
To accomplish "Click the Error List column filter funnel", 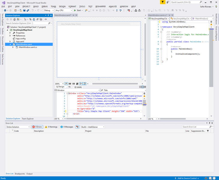I will click(x=208, y=131).
